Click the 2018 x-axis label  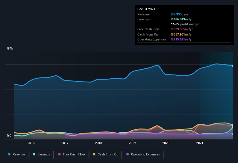[99, 143]
